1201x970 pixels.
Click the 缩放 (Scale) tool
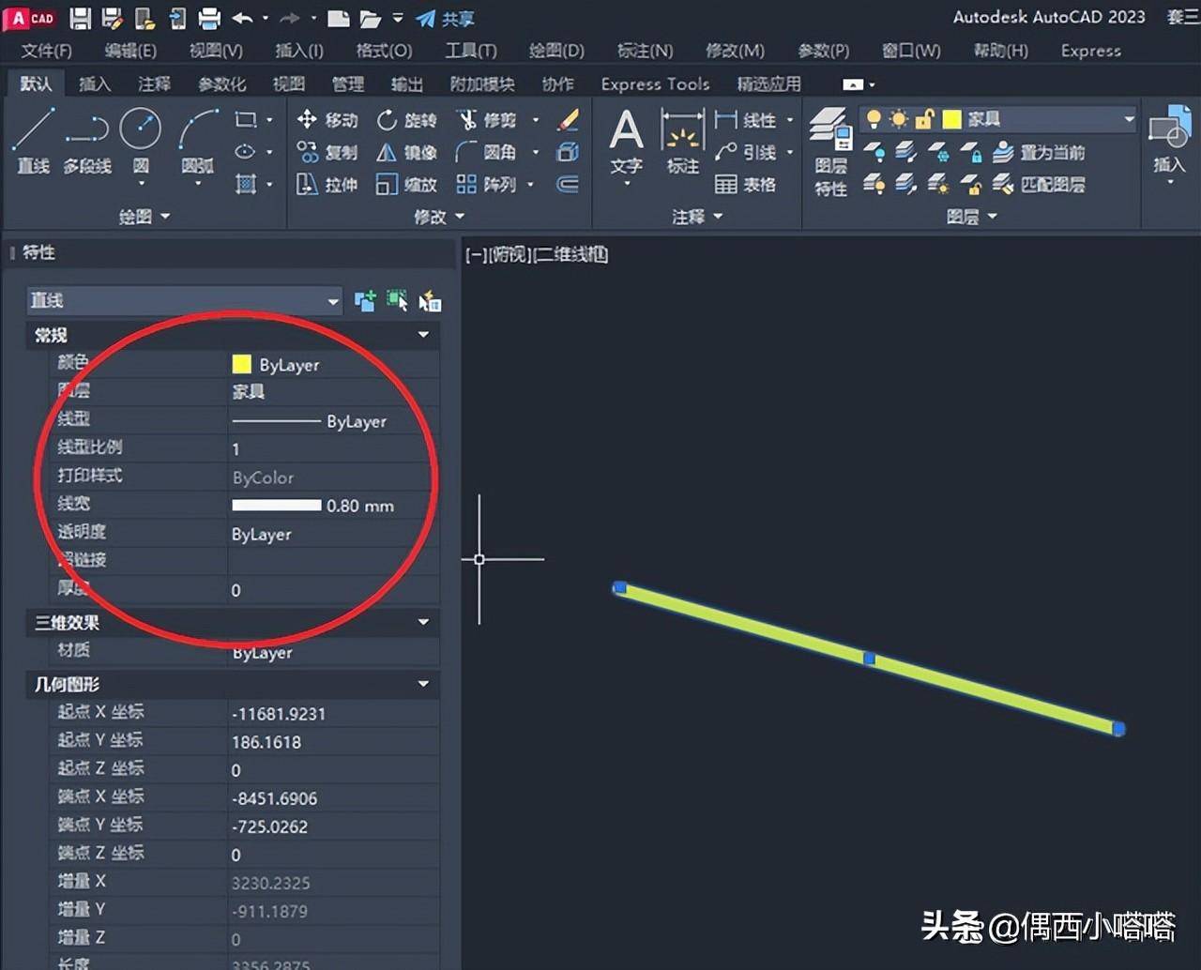tap(406, 184)
